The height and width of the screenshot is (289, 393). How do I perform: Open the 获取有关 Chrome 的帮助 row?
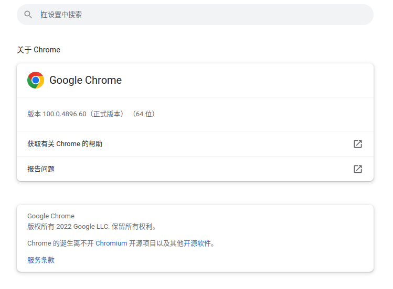(x=65, y=144)
